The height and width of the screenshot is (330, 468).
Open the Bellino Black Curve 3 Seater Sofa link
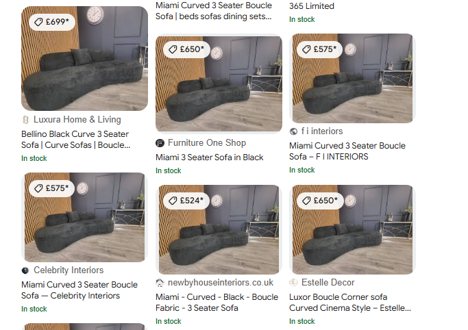point(76,140)
